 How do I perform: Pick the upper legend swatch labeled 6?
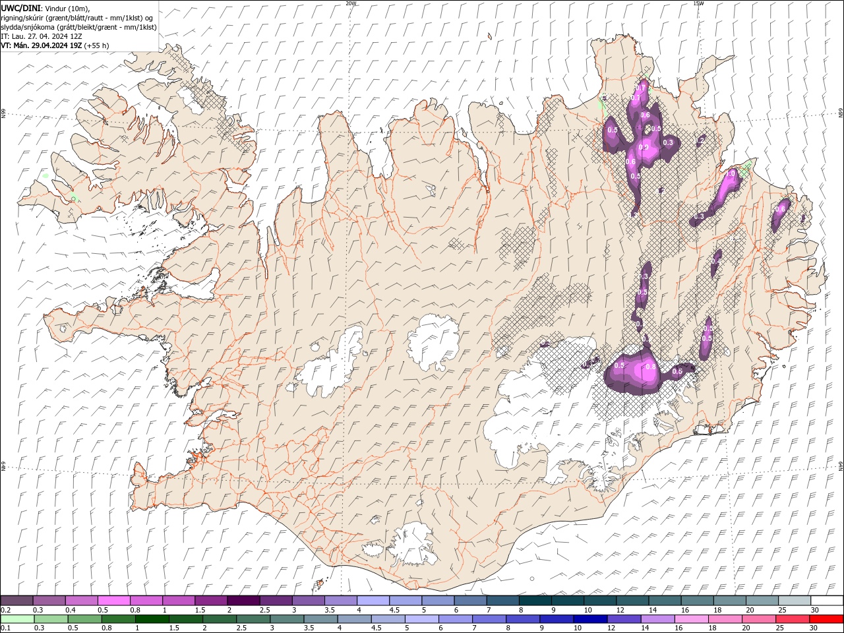(x=469, y=601)
